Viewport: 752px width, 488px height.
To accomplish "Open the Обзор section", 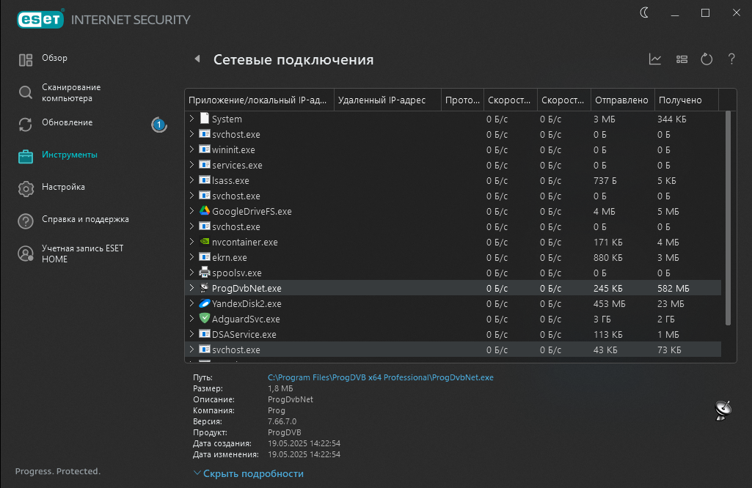I will pos(55,58).
